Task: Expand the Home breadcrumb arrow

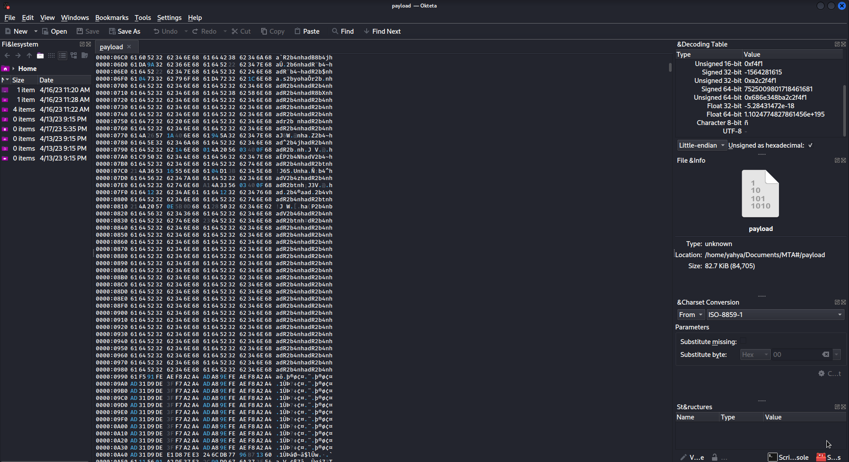Action: pyautogui.click(x=14, y=69)
